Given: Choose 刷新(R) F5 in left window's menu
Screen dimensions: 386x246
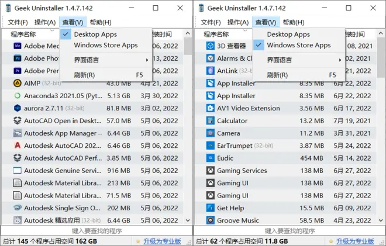Looking at the screenshot, I should pyautogui.click(x=106, y=75).
